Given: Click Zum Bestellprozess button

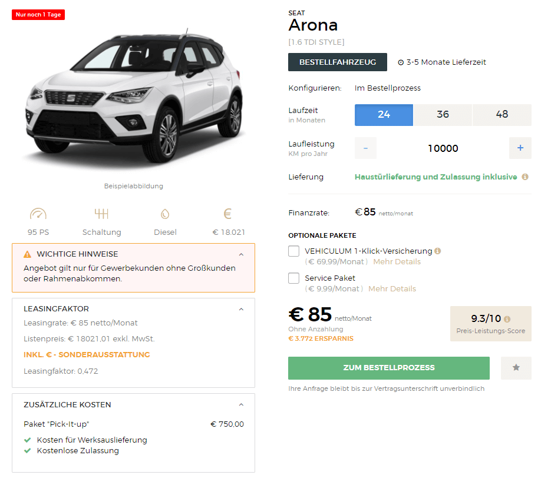Looking at the screenshot, I should (389, 368).
